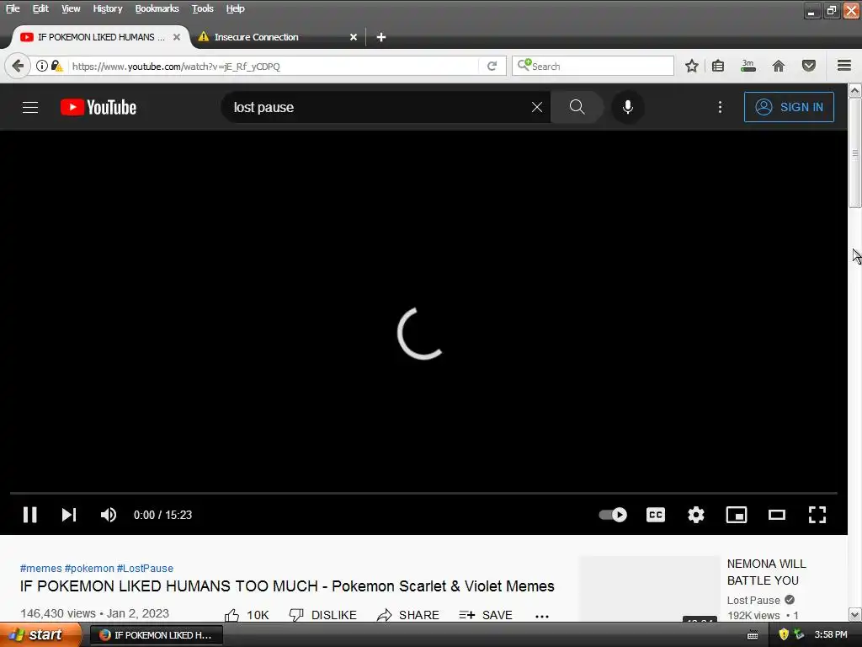This screenshot has height=647, width=862.
Task: Enable miniplayer mode
Action: (736, 515)
